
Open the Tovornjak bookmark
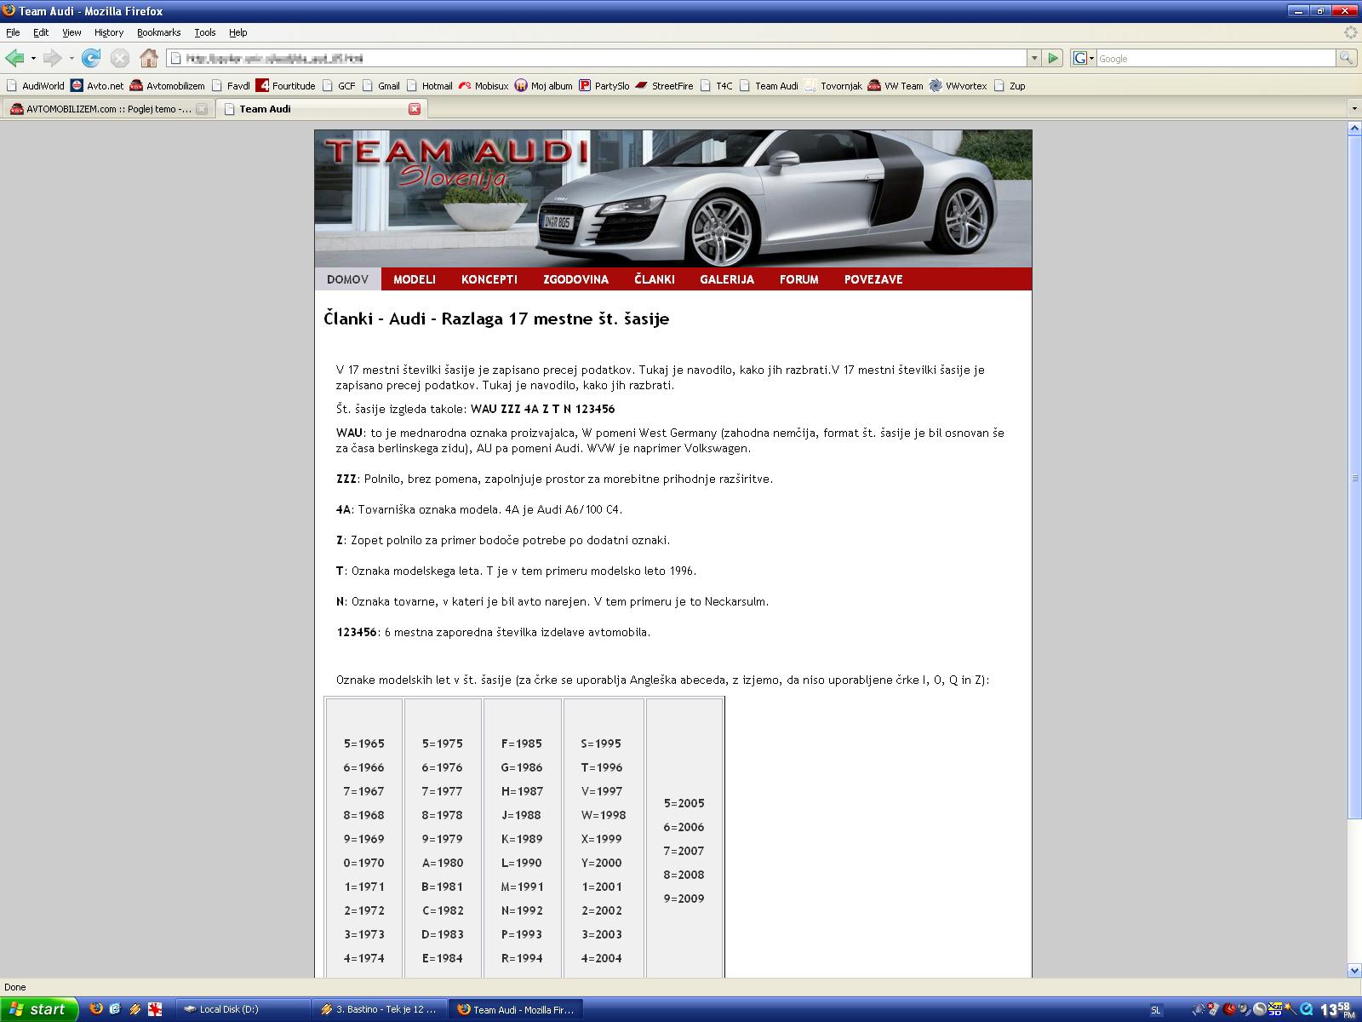click(x=833, y=86)
